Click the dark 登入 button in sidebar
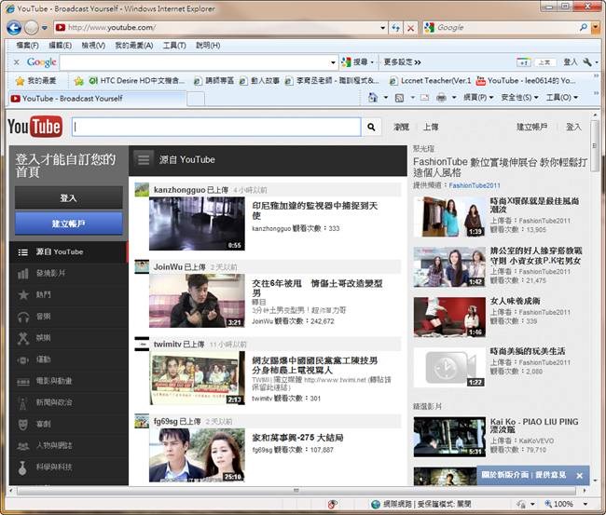606x515 pixels. [69, 198]
